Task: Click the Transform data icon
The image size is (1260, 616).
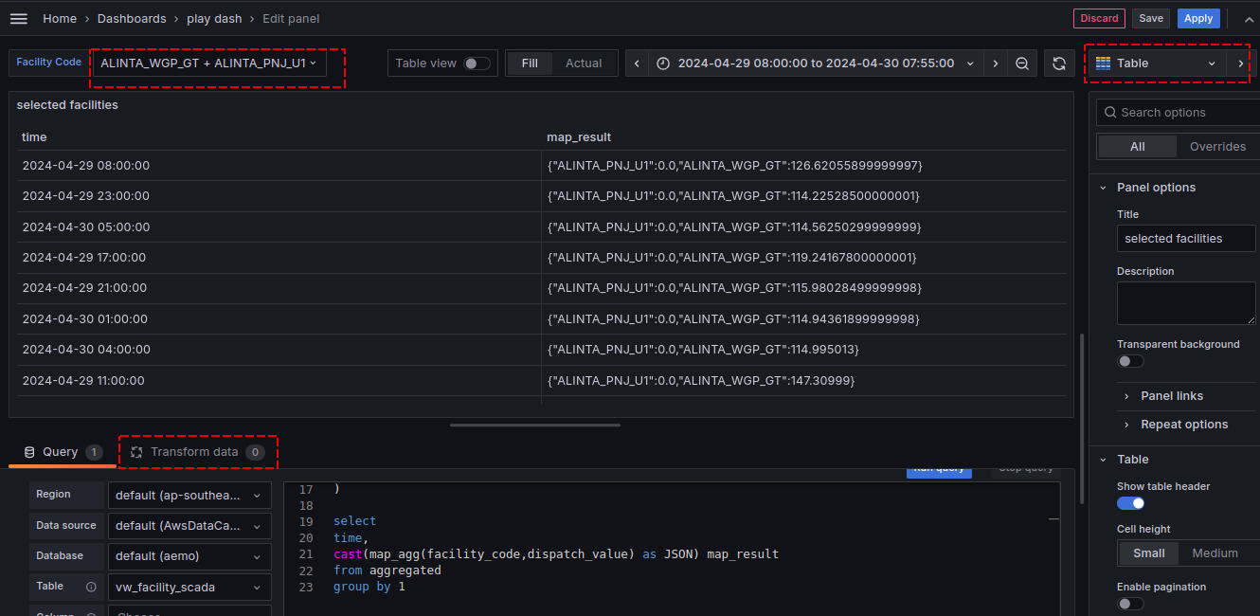Action: coord(136,452)
